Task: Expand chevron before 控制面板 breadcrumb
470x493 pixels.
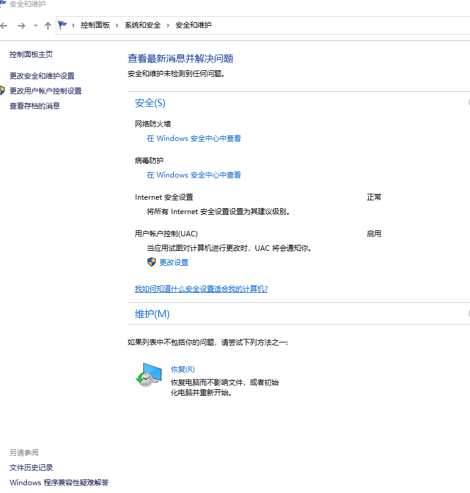Action: [x=73, y=25]
